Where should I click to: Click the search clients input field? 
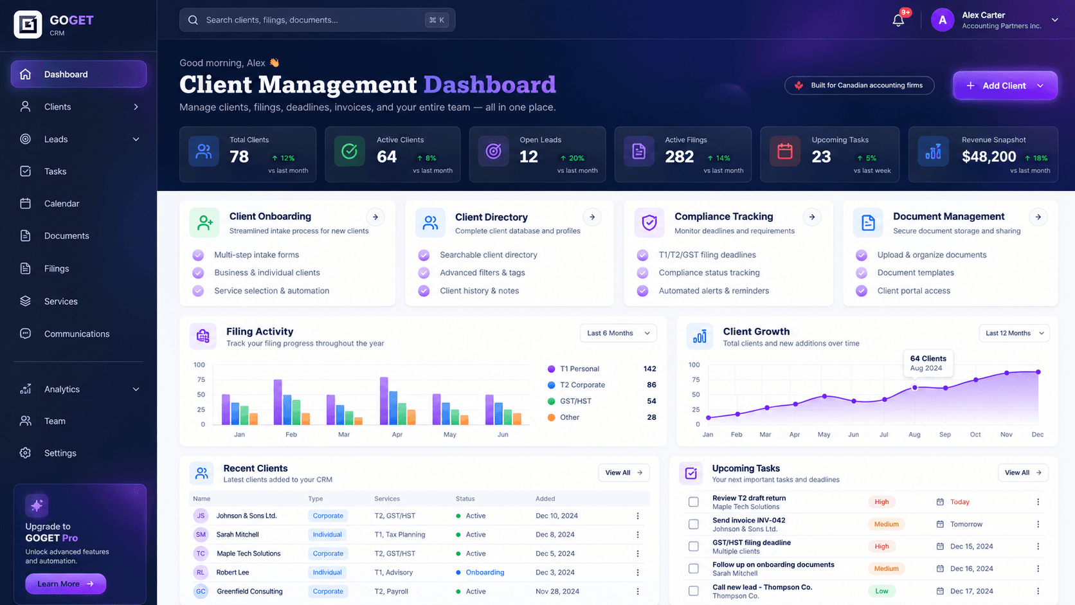point(317,20)
